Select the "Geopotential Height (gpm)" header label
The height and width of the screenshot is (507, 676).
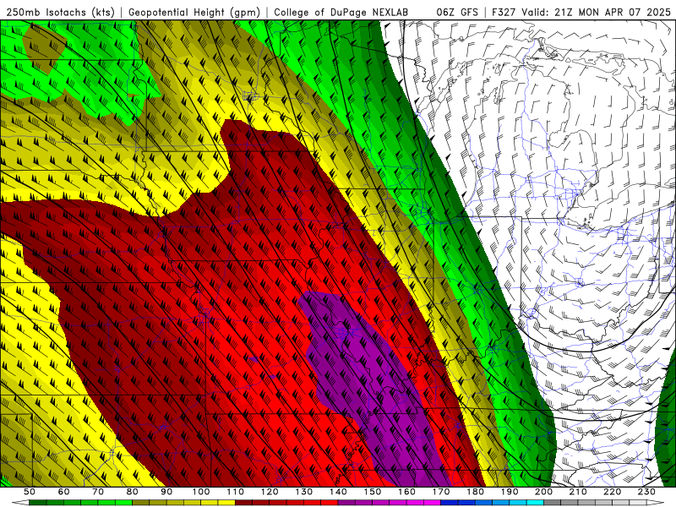tap(194, 12)
